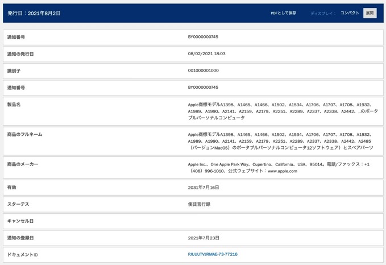
Task: Select the 展開 display button
Action: (370, 13)
